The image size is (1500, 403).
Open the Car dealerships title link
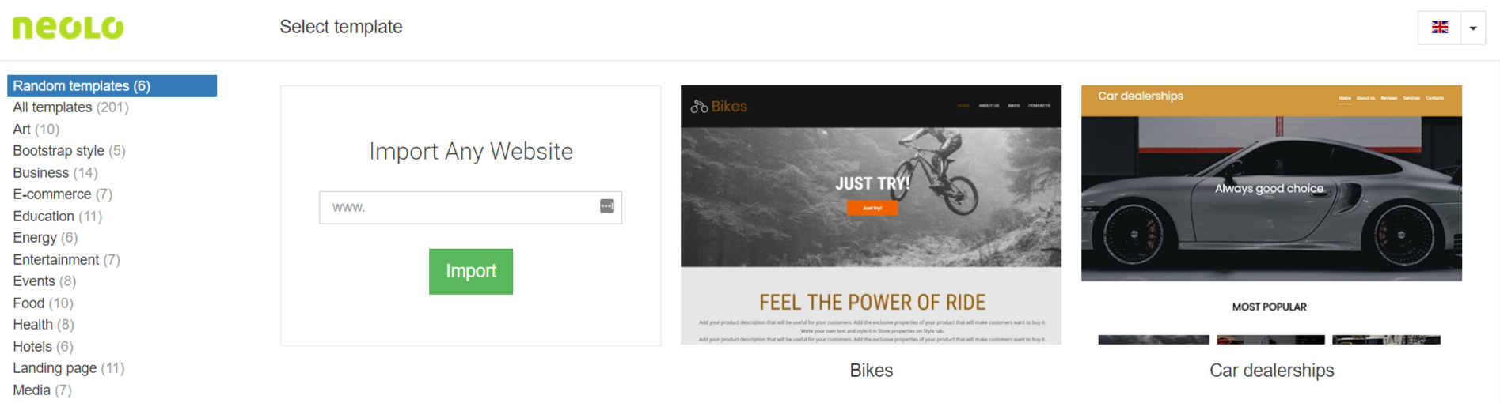tap(1271, 370)
